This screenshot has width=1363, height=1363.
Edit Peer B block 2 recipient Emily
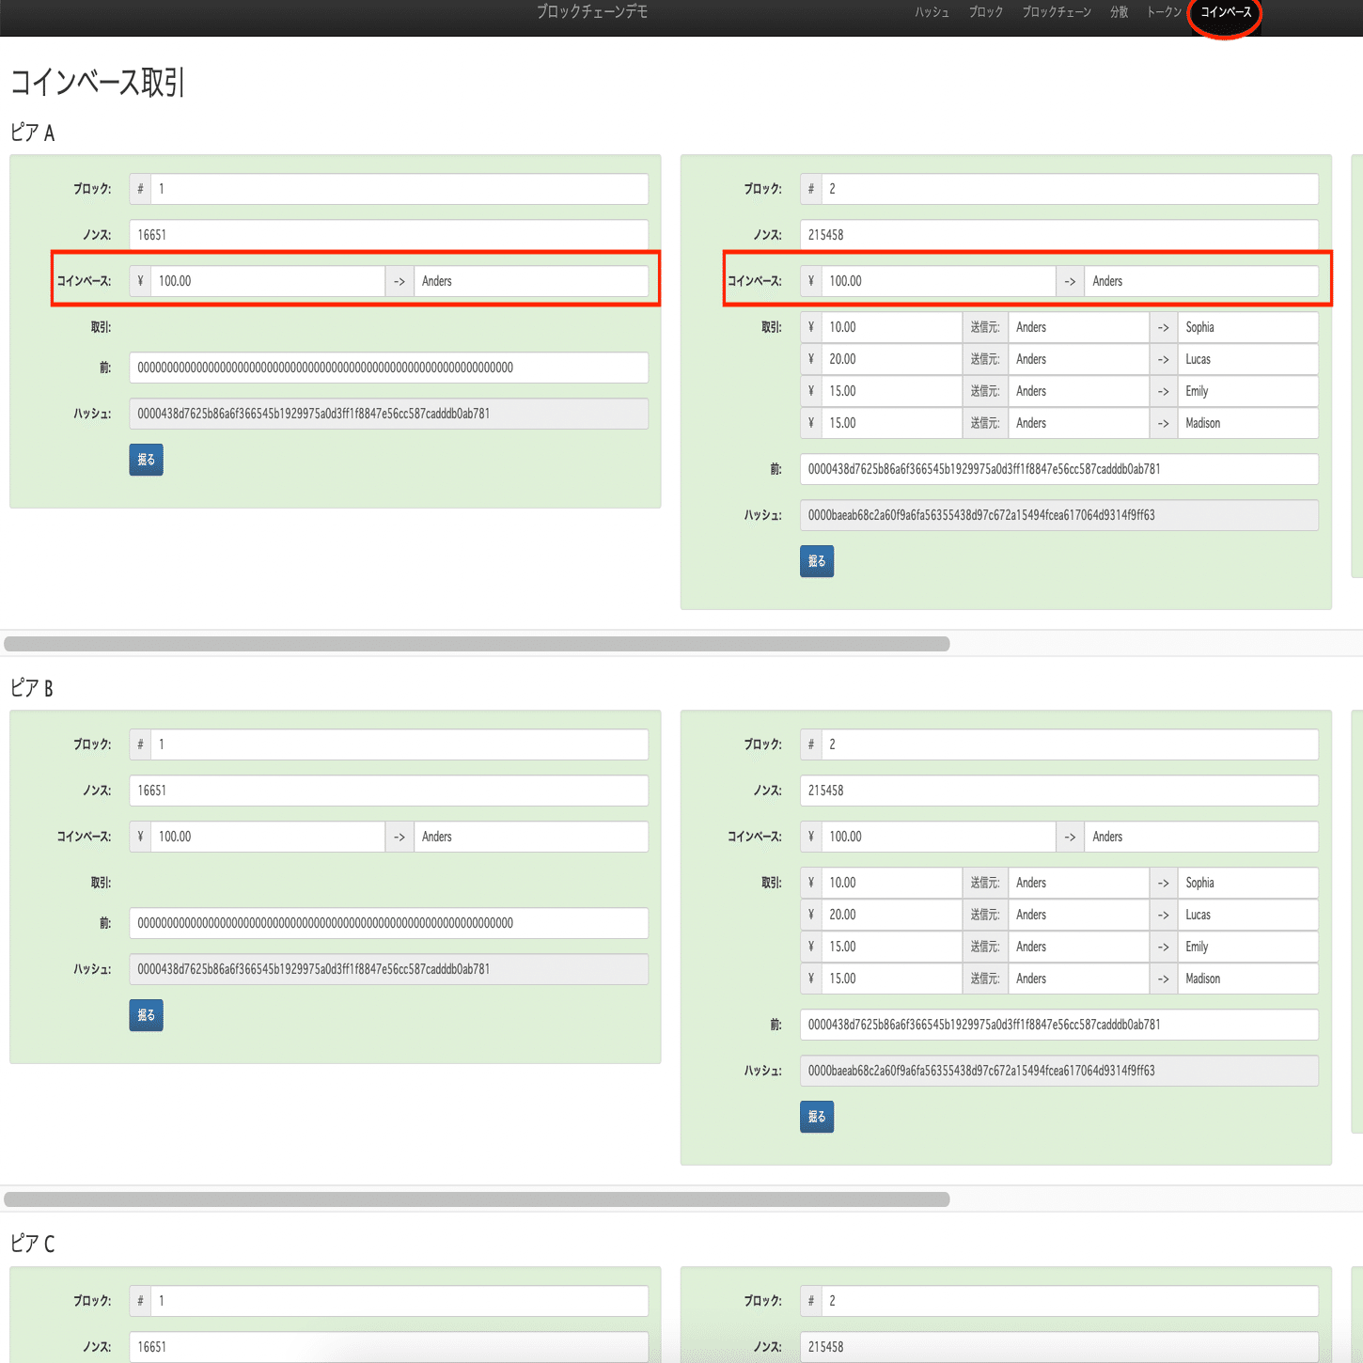1248,947
